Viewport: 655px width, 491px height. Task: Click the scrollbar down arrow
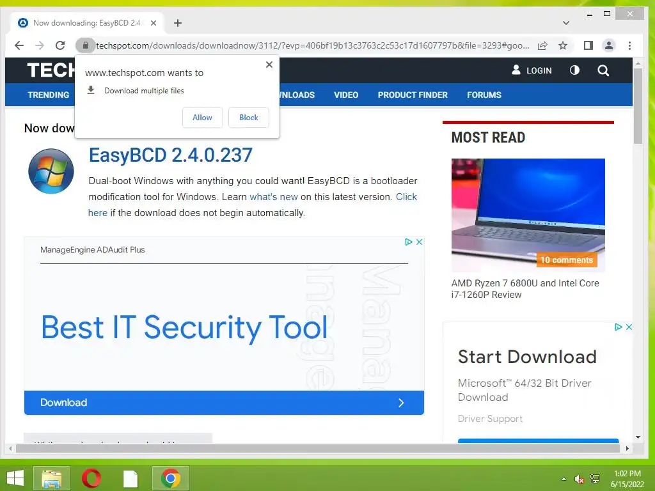pyautogui.click(x=638, y=437)
